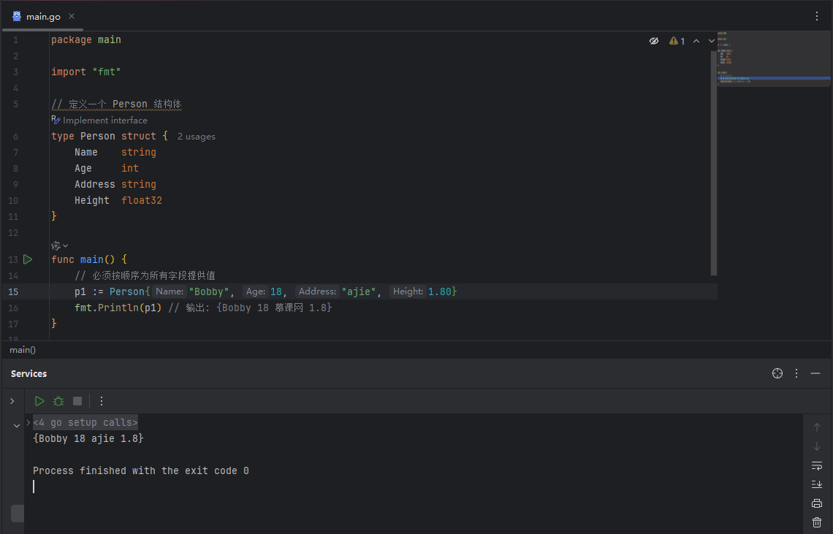The image size is (833, 534).
Task: Click the Services panel title
Action: tap(28, 373)
